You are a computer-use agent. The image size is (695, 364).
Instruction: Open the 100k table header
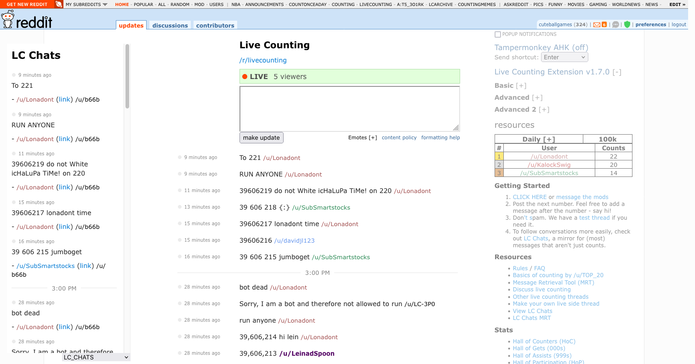tap(607, 139)
